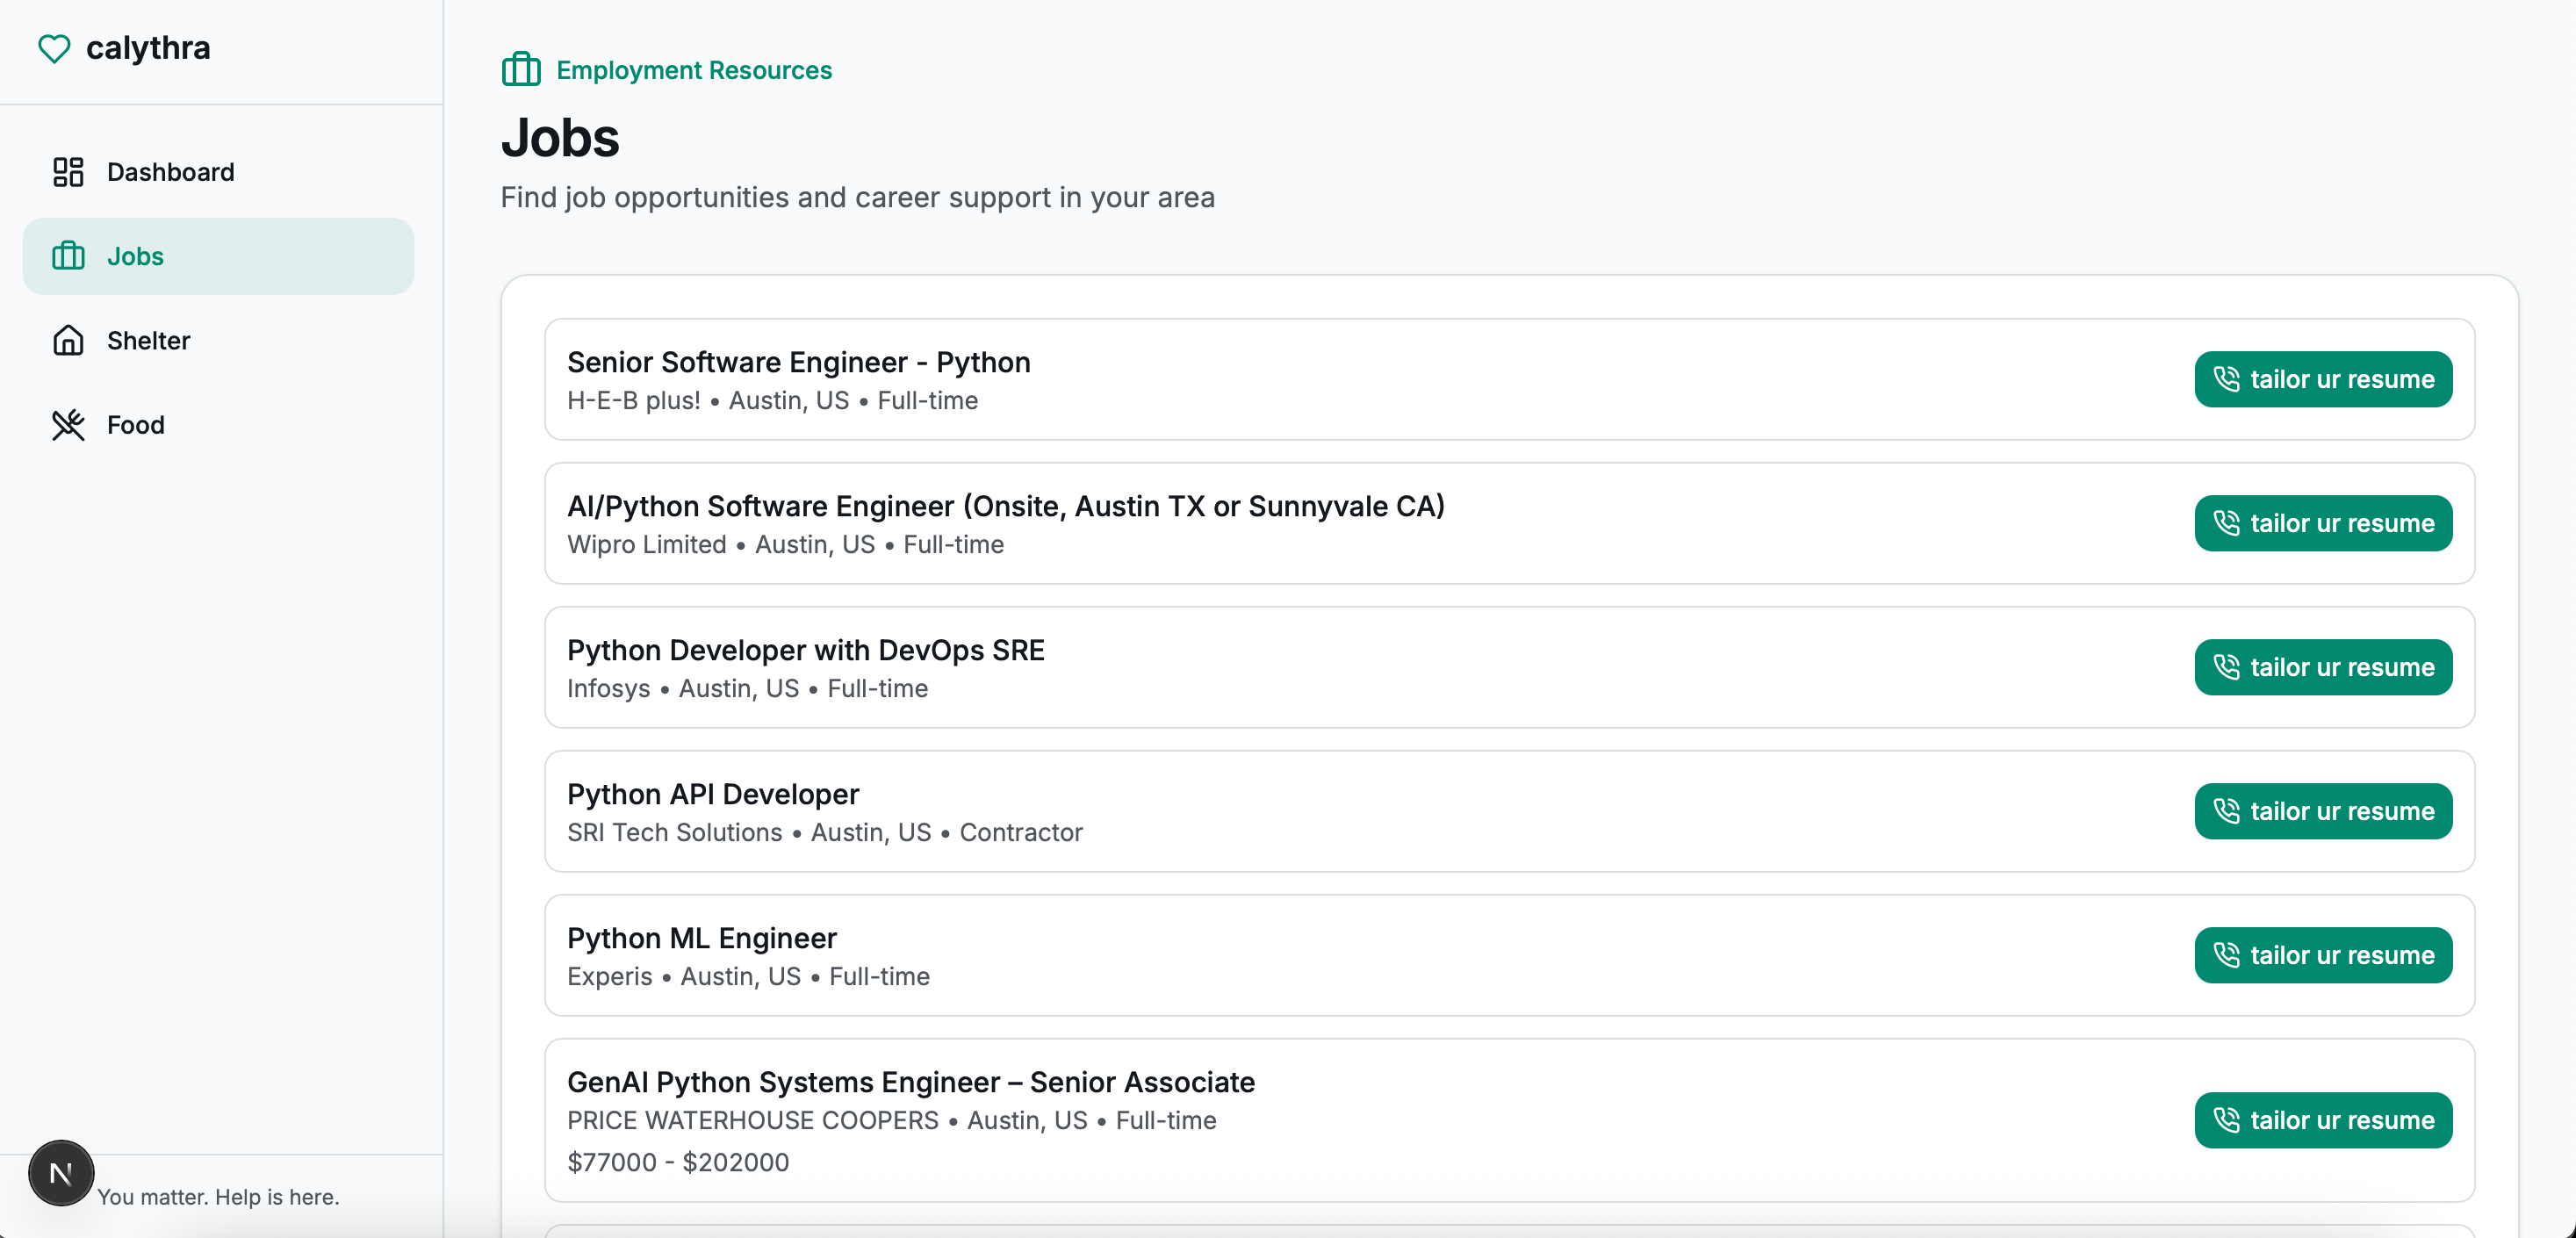This screenshot has height=1238, width=2576.
Task: Tailor resume for Infosys Python Developer job
Action: [x=2322, y=667]
